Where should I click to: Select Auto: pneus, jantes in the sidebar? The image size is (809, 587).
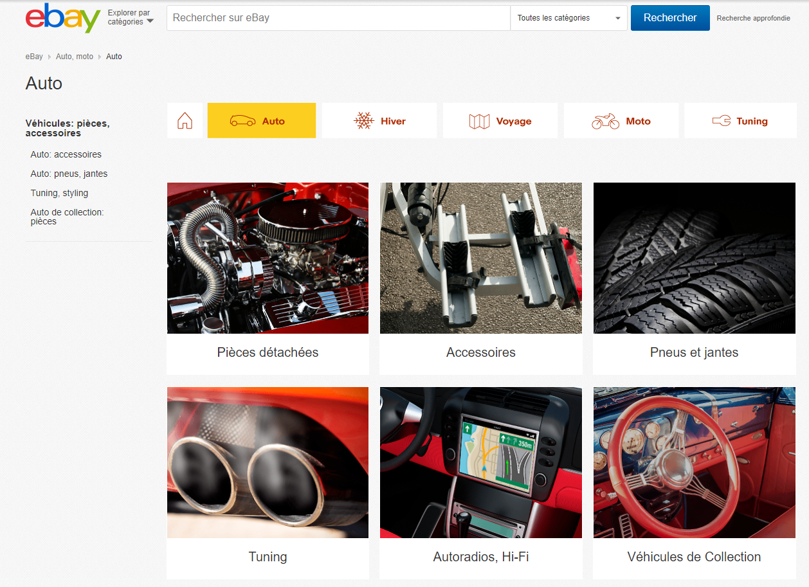click(x=69, y=174)
